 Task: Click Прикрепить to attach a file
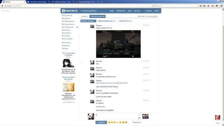[137, 122]
